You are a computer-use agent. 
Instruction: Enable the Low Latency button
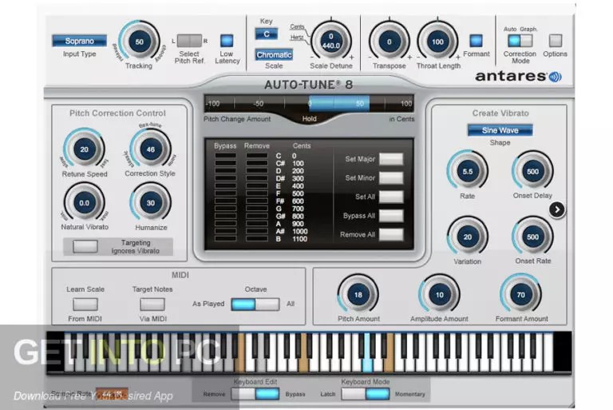tap(227, 40)
